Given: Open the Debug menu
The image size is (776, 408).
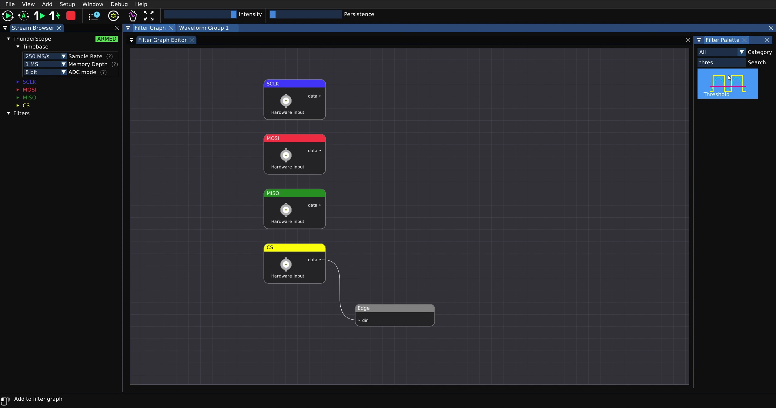Looking at the screenshot, I should [x=119, y=4].
